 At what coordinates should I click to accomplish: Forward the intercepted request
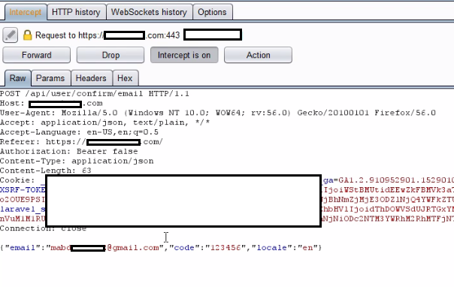37,55
